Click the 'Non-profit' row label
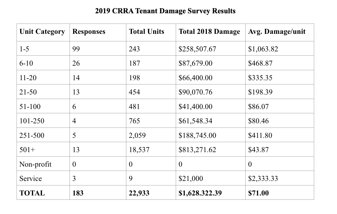 click(x=35, y=164)
